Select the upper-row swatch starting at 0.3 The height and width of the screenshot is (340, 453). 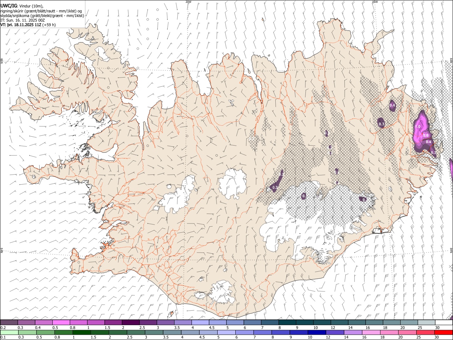pos(26,322)
